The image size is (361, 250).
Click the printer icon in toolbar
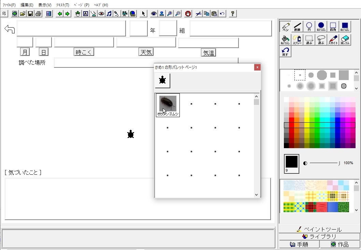(x=38, y=14)
